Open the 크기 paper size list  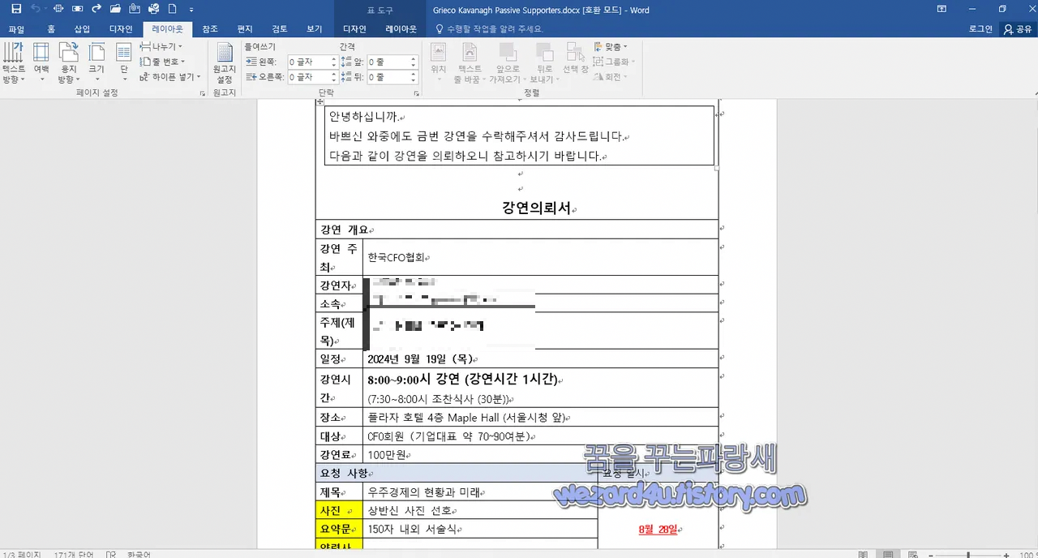point(97,63)
